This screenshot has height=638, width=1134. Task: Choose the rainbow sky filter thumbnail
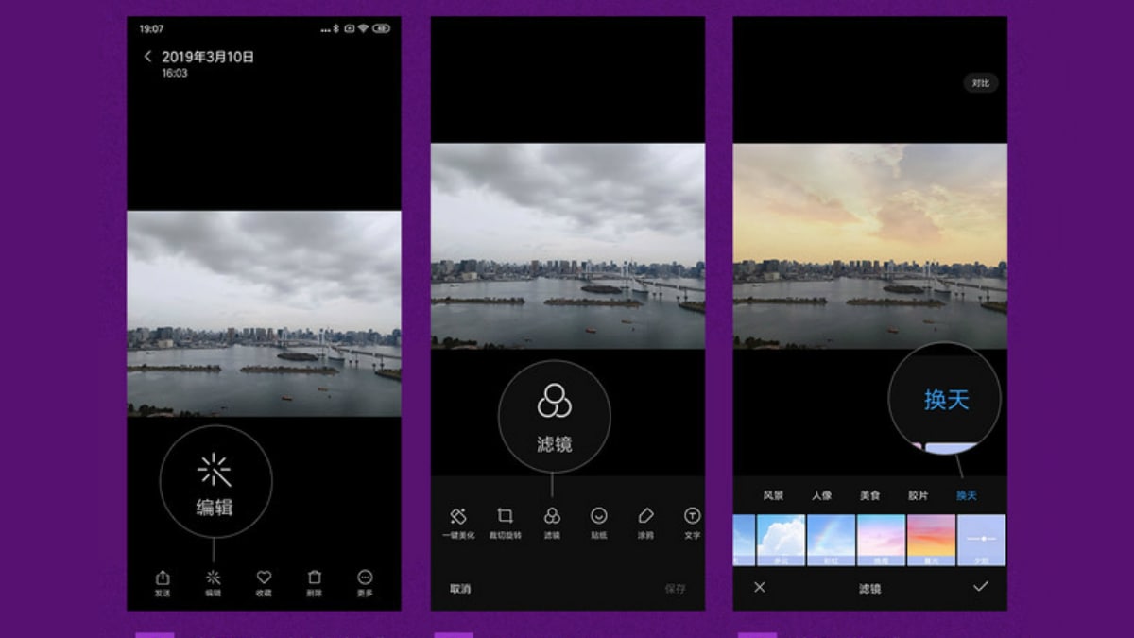tap(832, 539)
